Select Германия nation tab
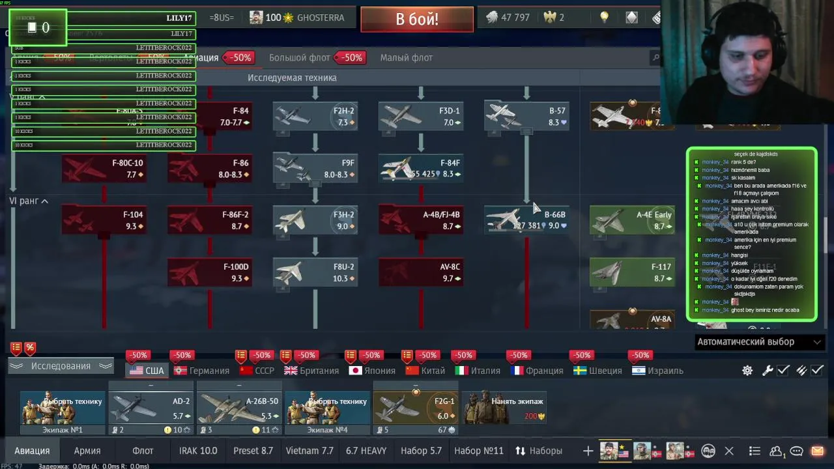 pyautogui.click(x=201, y=370)
